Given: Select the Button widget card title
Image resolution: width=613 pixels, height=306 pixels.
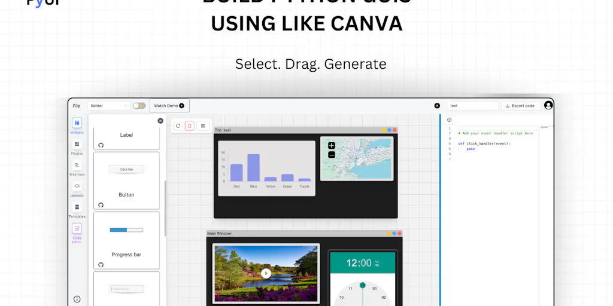Looking at the screenshot, I should [126, 195].
